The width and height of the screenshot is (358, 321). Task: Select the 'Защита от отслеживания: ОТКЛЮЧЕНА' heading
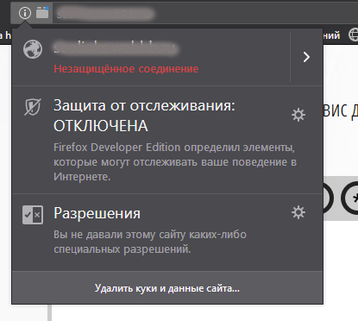144,116
